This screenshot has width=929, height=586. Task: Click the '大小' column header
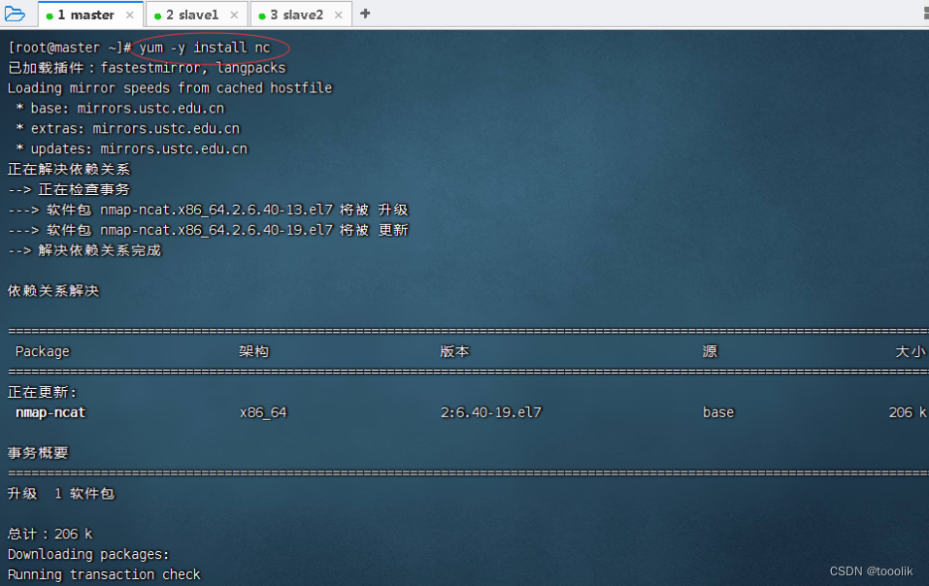point(910,351)
